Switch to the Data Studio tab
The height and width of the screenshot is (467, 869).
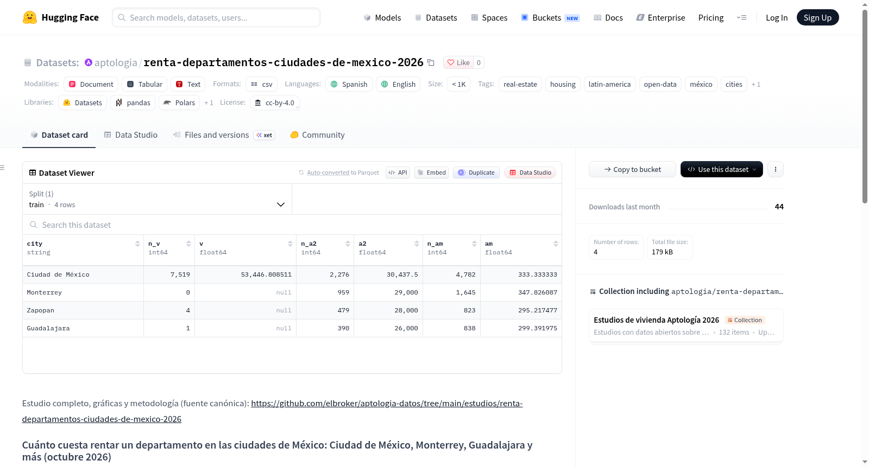click(x=131, y=135)
